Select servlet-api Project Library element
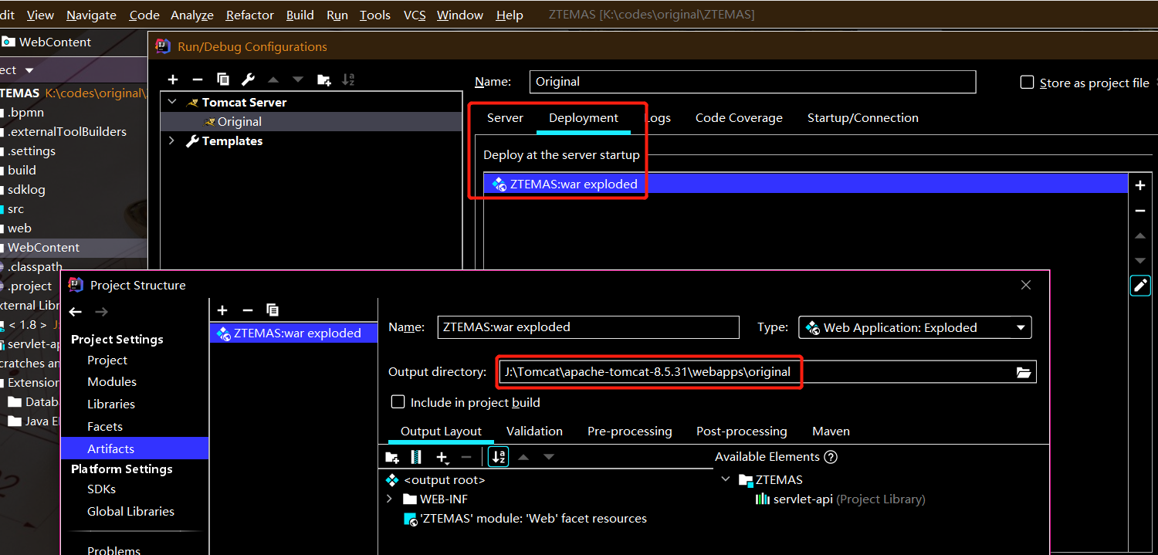Viewport: 1158px width, 555px height. tap(840, 499)
